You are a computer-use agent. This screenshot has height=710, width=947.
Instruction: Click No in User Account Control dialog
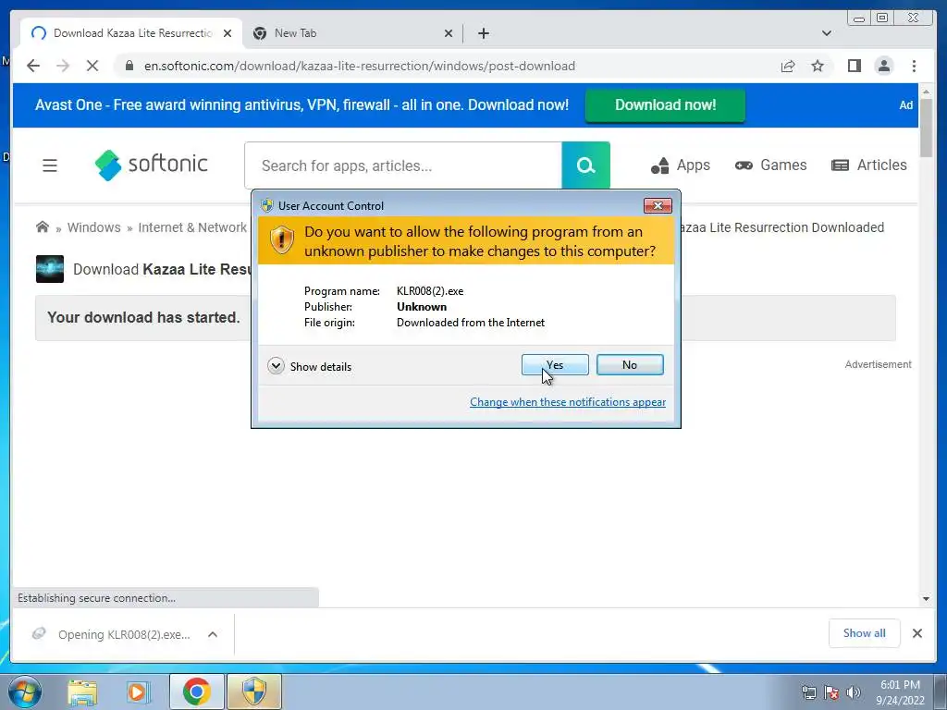[x=630, y=364]
